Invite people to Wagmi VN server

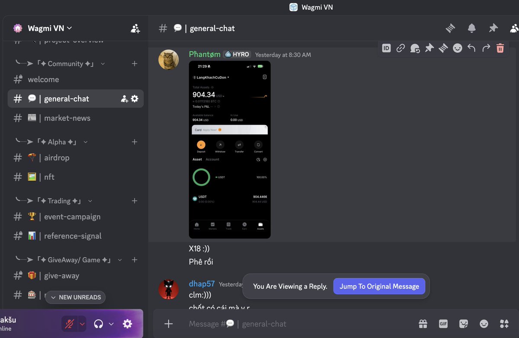click(135, 29)
